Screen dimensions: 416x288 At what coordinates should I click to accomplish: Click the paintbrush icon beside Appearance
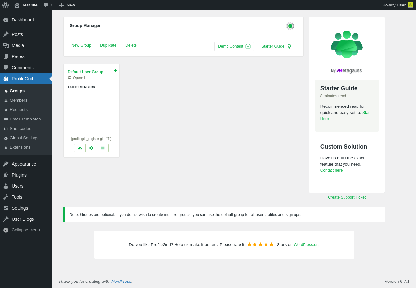pyautogui.click(x=6, y=164)
